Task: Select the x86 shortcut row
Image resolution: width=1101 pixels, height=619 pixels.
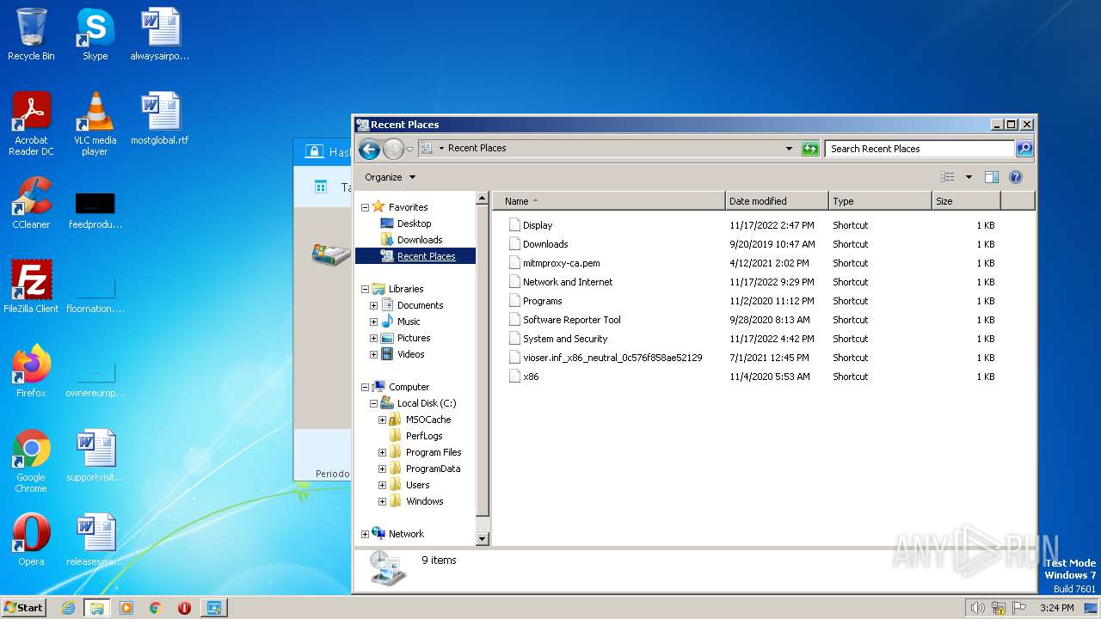Action: (751, 377)
